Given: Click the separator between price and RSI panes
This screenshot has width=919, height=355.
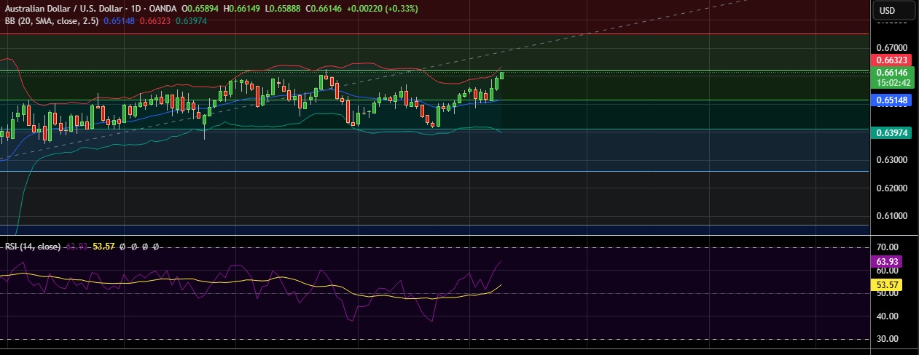Looking at the screenshot, I should (x=437, y=235).
